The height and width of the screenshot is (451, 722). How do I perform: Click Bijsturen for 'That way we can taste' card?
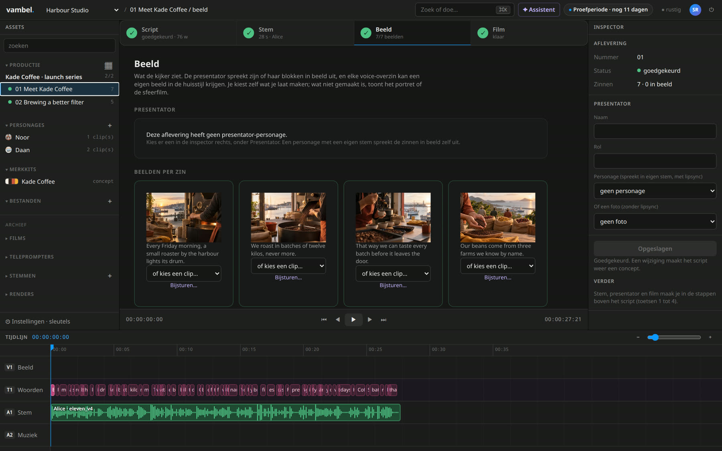(x=393, y=285)
